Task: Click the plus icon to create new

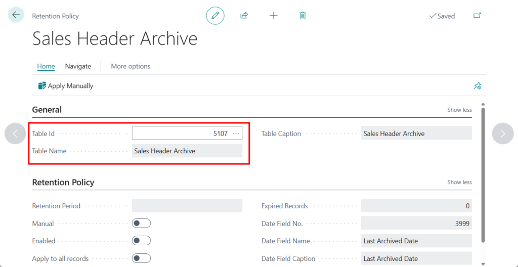Action: 274,16
